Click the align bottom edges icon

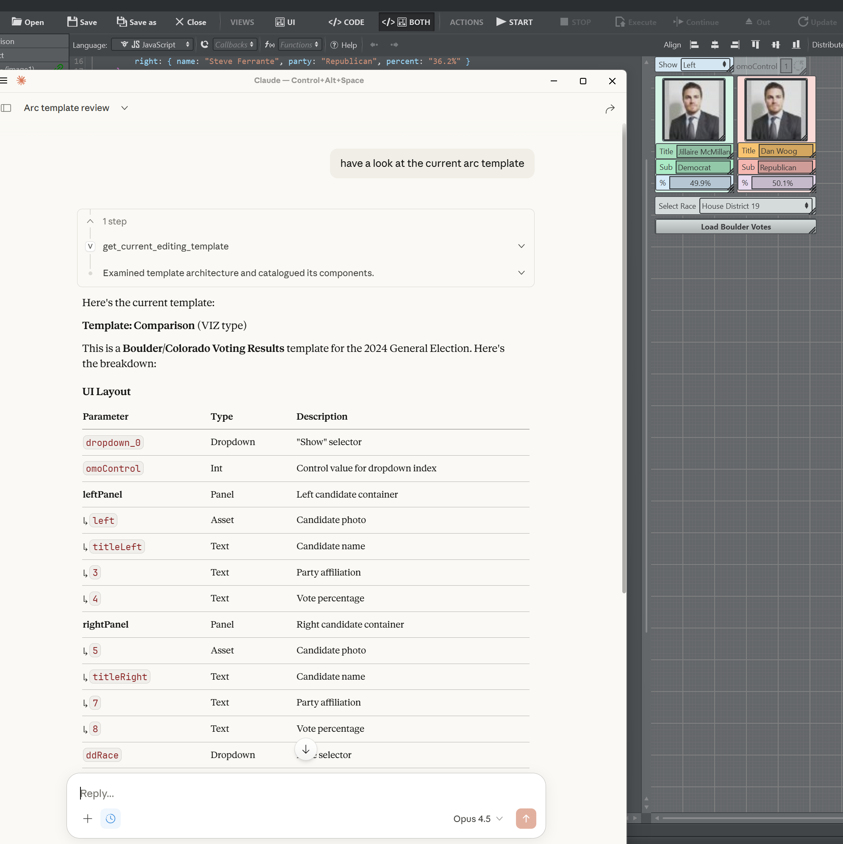[796, 44]
